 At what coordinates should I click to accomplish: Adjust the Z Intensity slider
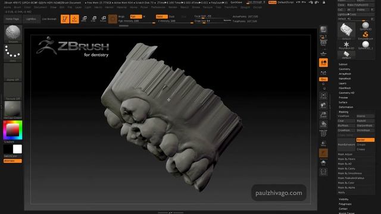point(175,21)
